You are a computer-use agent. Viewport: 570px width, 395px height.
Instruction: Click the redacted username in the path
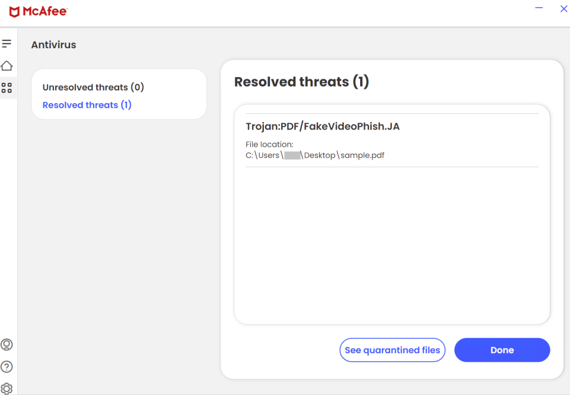point(292,155)
